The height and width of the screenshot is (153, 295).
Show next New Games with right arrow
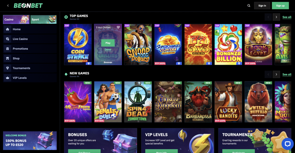(x=276, y=74)
